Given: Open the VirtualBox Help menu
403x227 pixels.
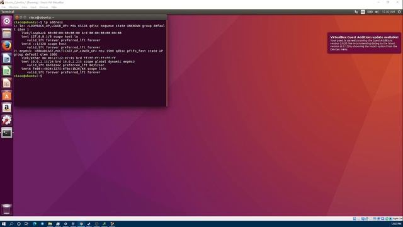Looking at the screenshot, I should [54, 7].
